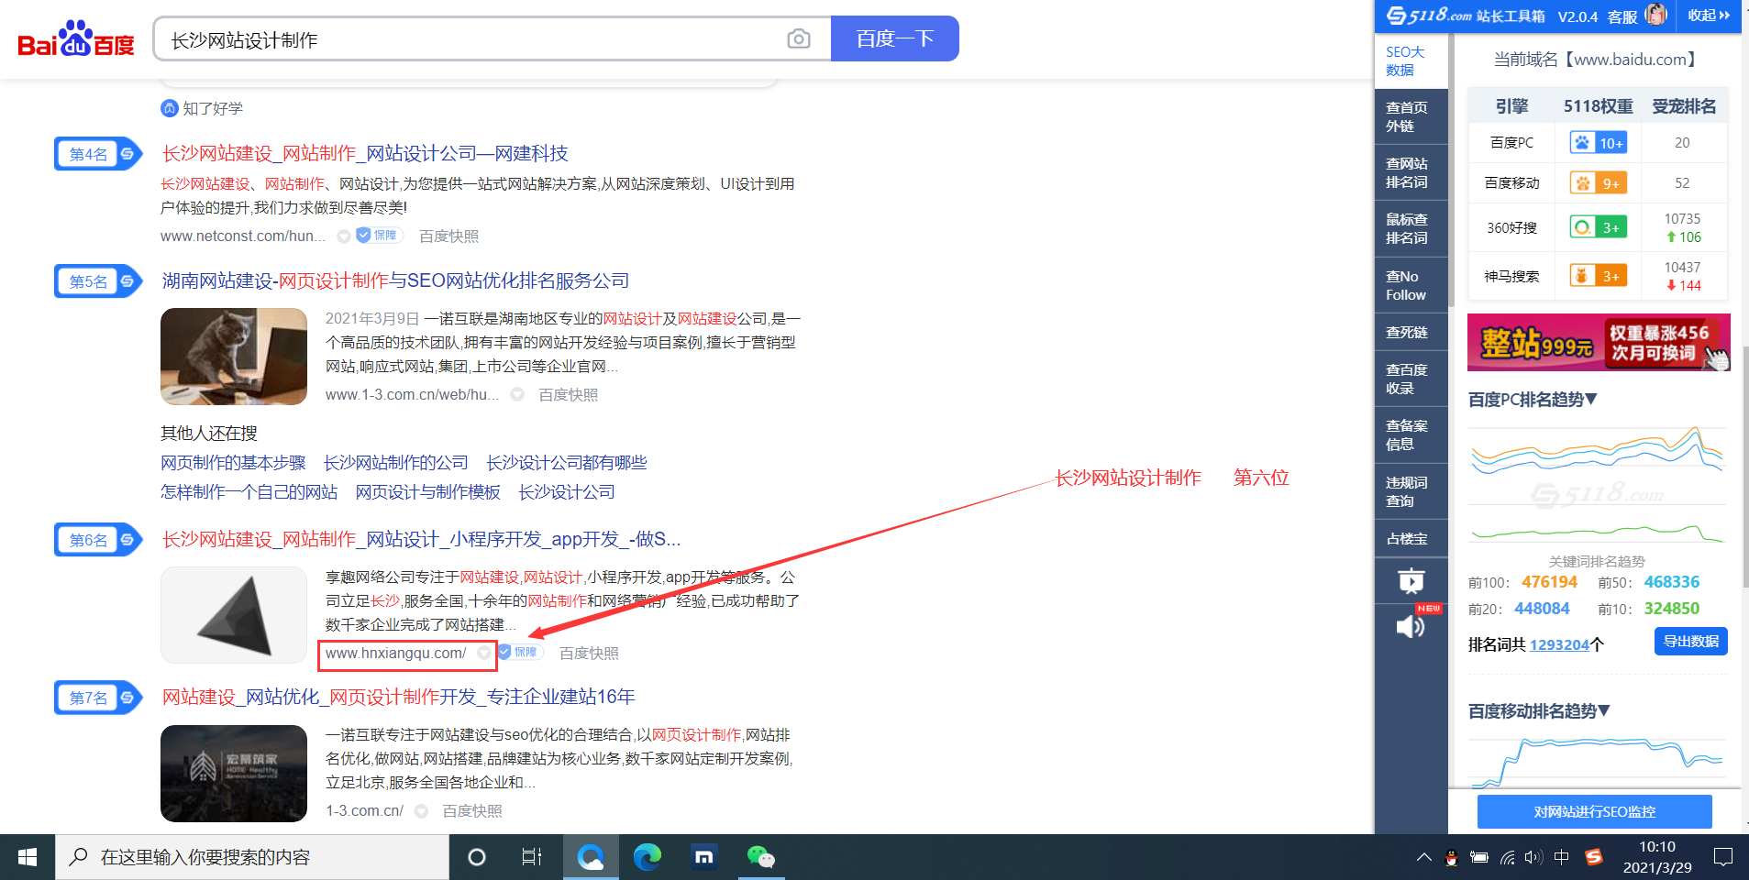Show hidden tray icons arrow

pyautogui.click(x=1423, y=857)
